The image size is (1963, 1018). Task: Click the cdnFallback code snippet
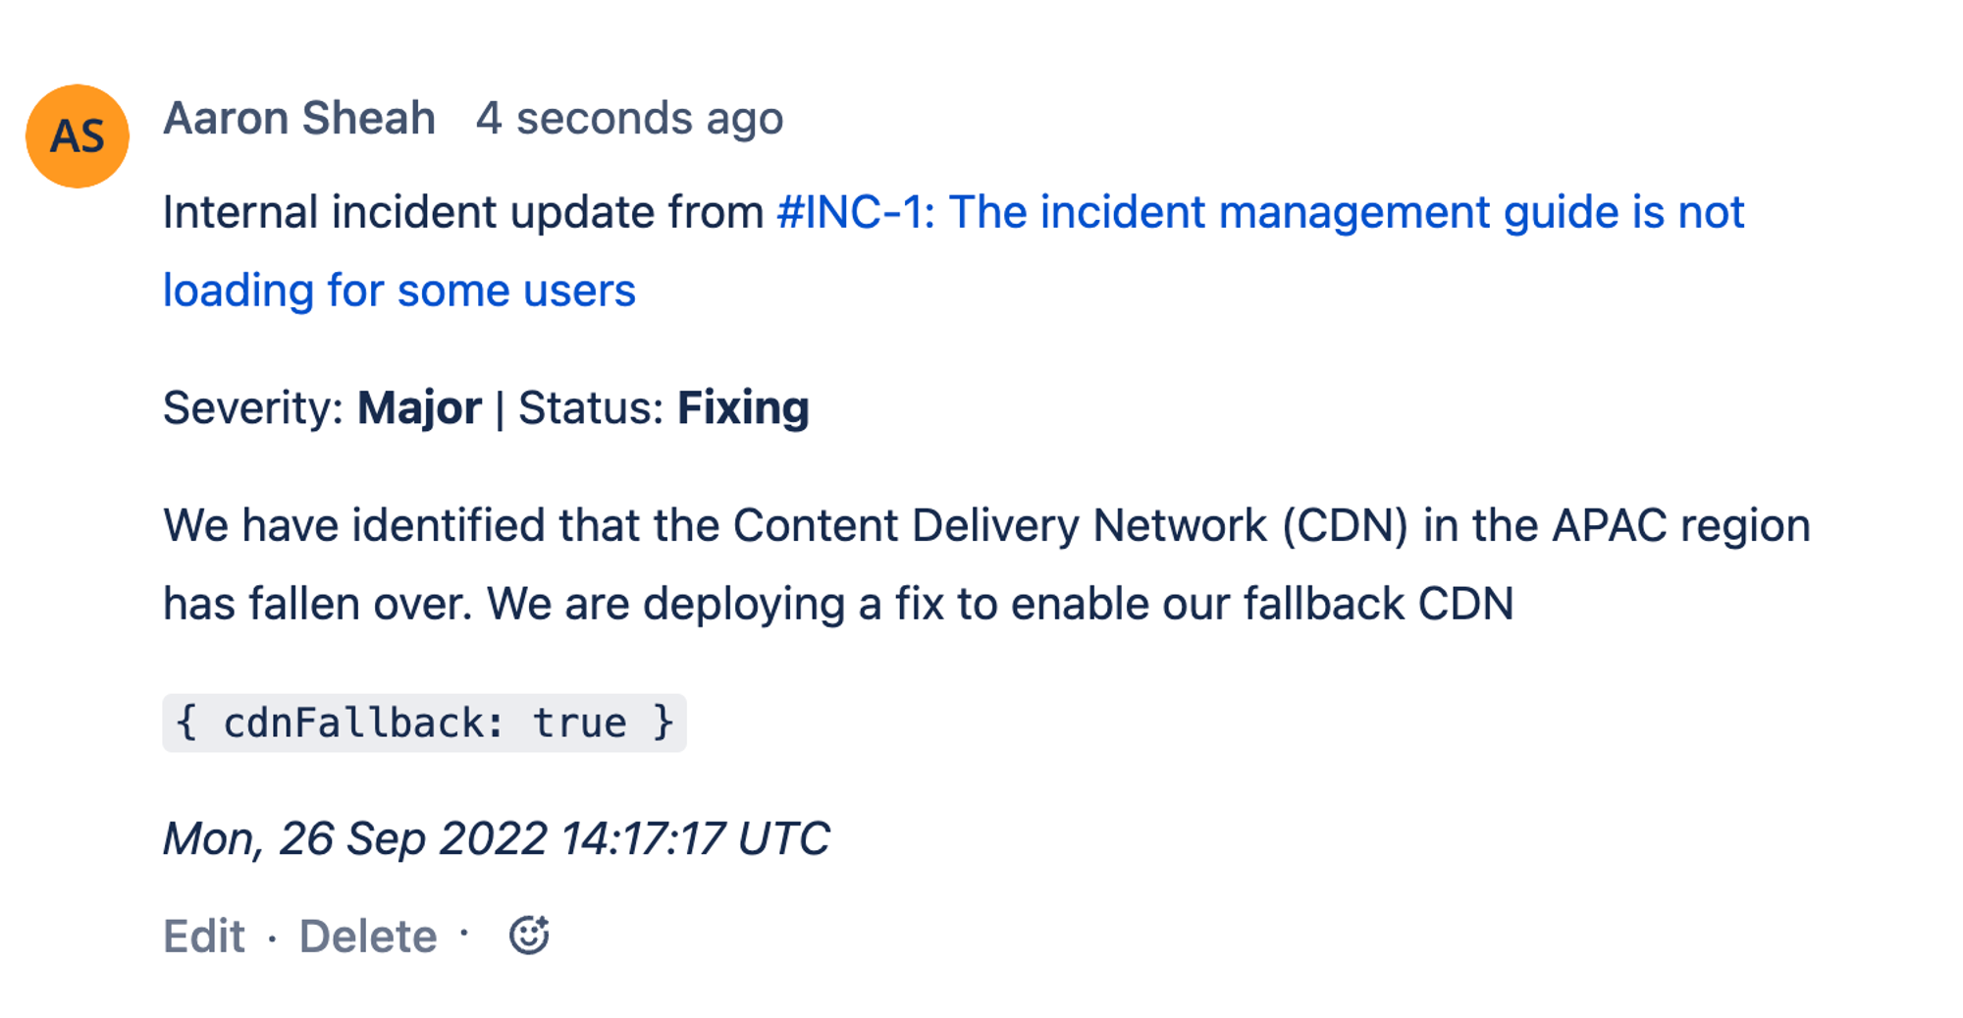pos(424,723)
